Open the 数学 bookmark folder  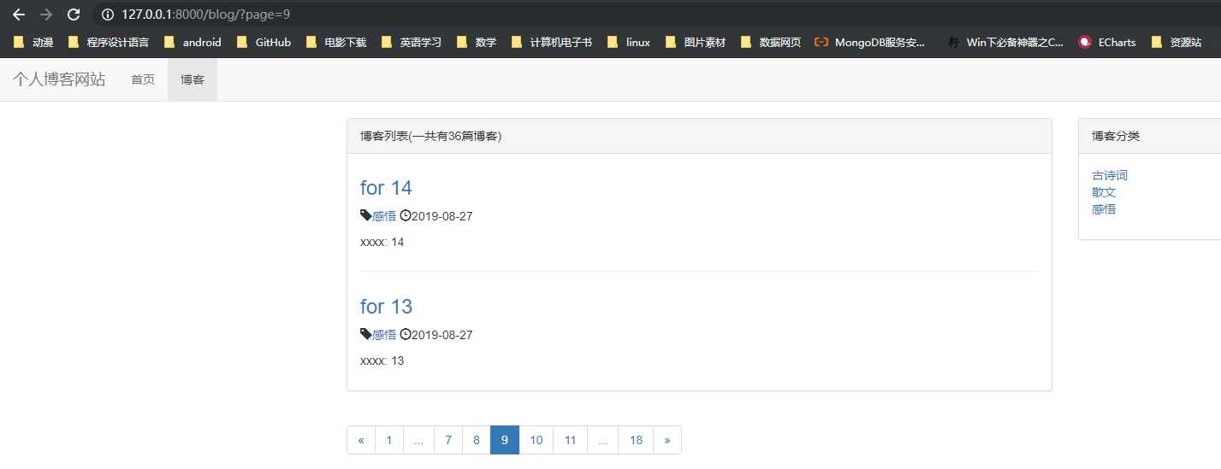(x=477, y=42)
